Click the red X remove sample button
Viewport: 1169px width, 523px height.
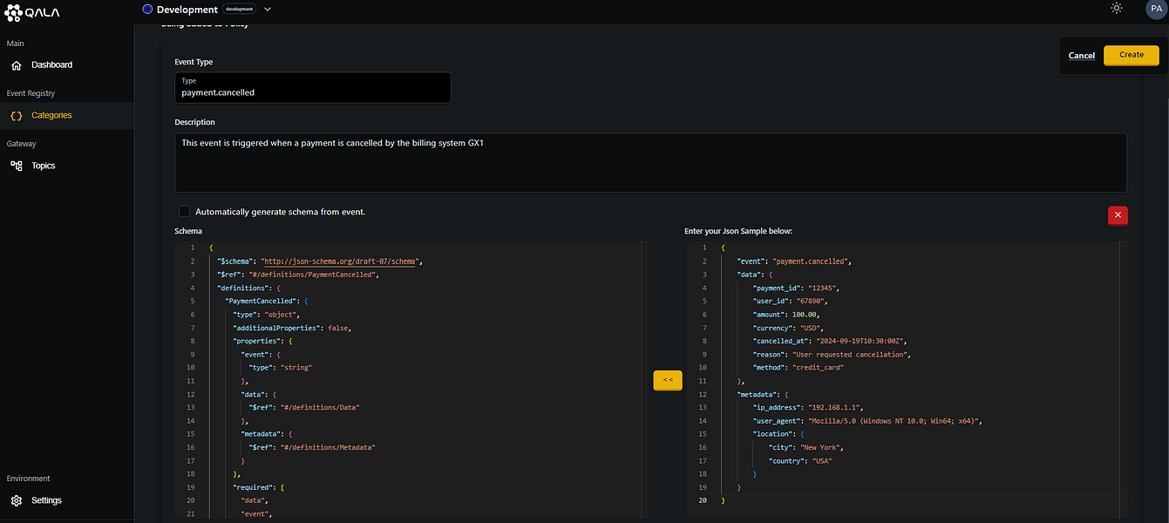(1118, 215)
